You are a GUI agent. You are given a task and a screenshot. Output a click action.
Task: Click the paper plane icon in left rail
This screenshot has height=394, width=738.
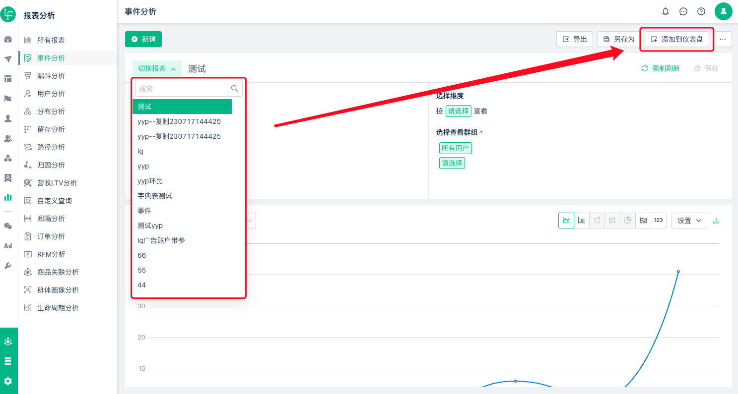[x=8, y=59]
